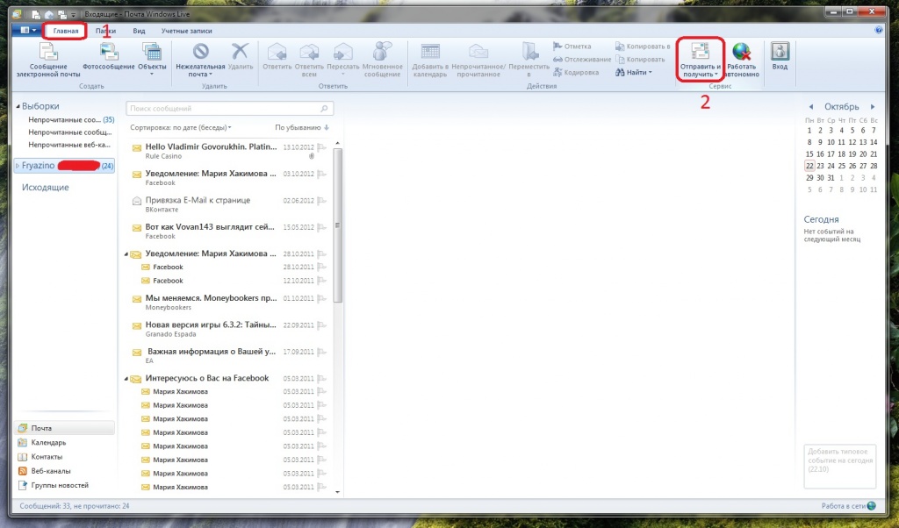Open the 'Учетные записи' ribbon tab
899x528 pixels.
(x=185, y=31)
